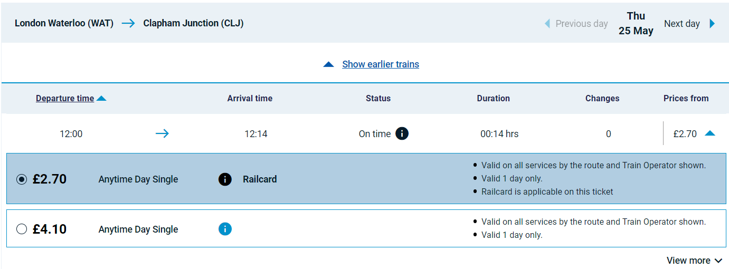The height and width of the screenshot is (269, 729).
Task: Open the £4.10 ticket blue info icon
Action: (225, 229)
